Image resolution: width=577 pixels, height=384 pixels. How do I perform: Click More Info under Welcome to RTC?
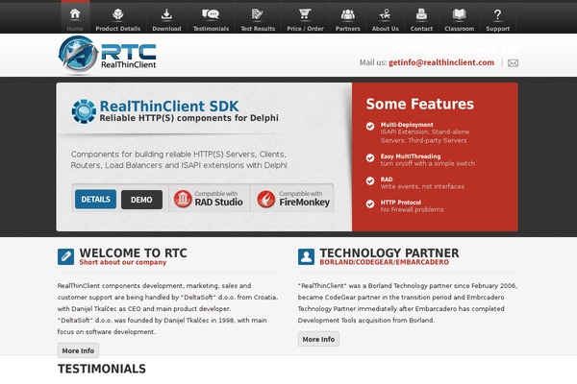pyautogui.click(x=78, y=350)
